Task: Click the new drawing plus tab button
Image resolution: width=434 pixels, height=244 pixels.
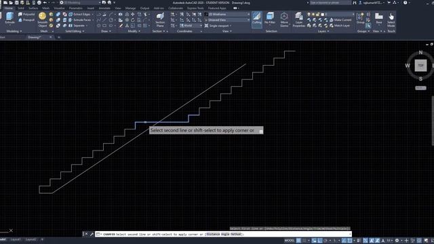Action: [x=59, y=37]
